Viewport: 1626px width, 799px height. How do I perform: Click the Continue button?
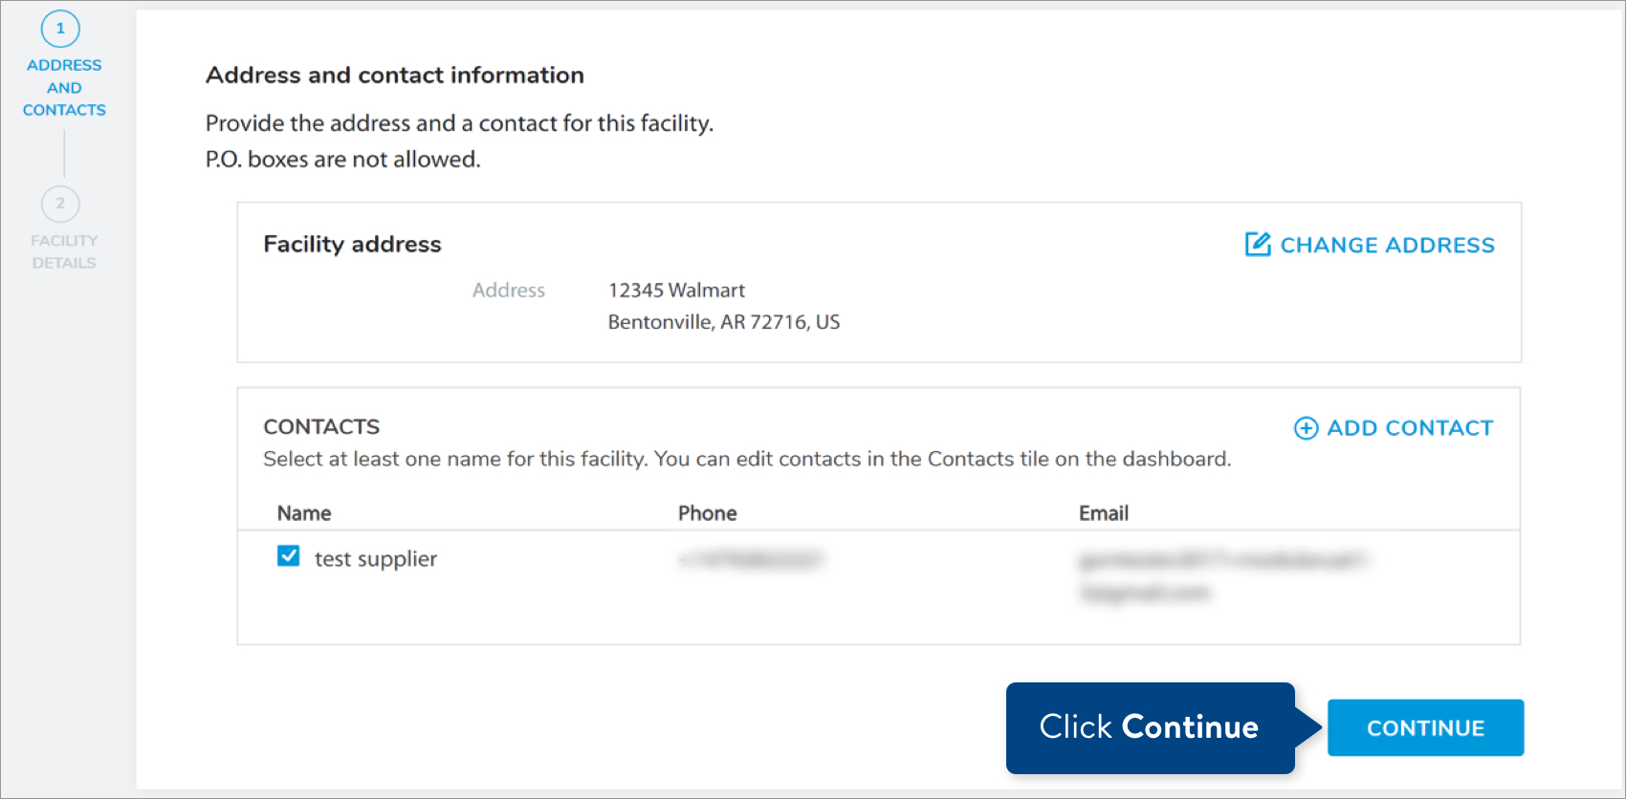[1424, 727]
